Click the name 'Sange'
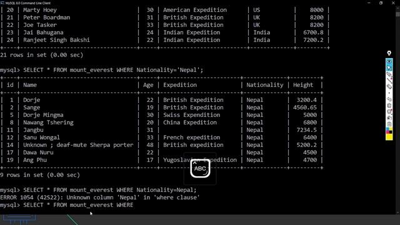Screen dimensions: 400x225 (x=32, y=107)
